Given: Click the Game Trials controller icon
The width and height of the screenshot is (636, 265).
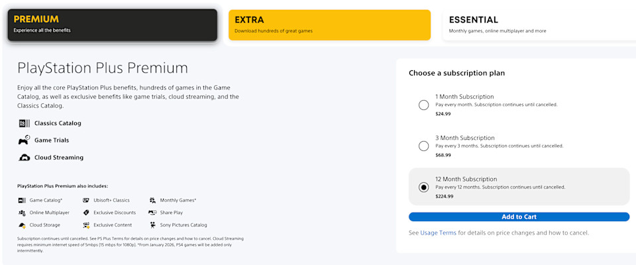Looking at the screenshot, I should 25,140.
